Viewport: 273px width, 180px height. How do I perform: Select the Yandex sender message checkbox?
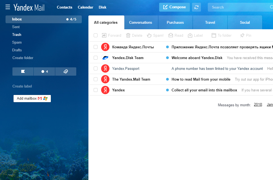point(96,90)
